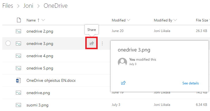Click the File Size column header
This screenshot has height=111, width=210.
click(x=202, y=20)
